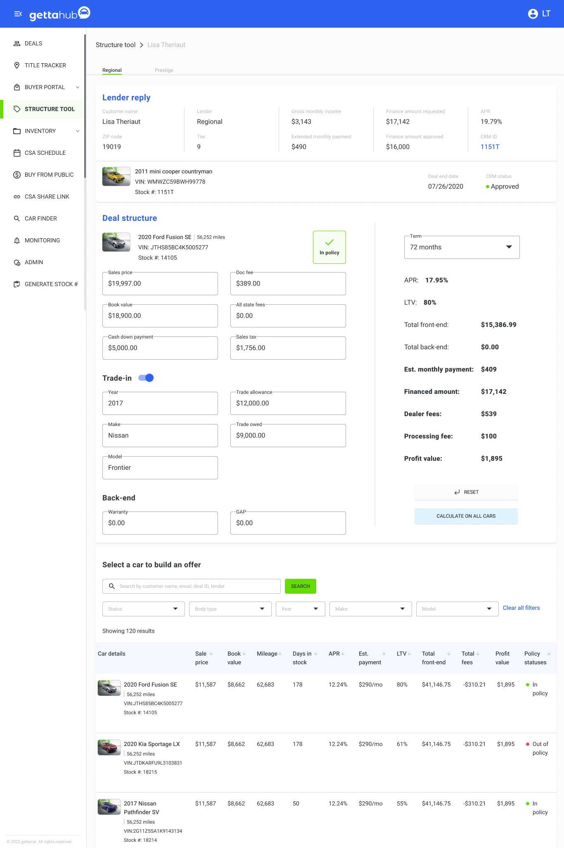Image resolution: width=564 pixels, height=848 pixels.
Task: Click the CSA Schedule calendar icon
Action: pos(17,153)
